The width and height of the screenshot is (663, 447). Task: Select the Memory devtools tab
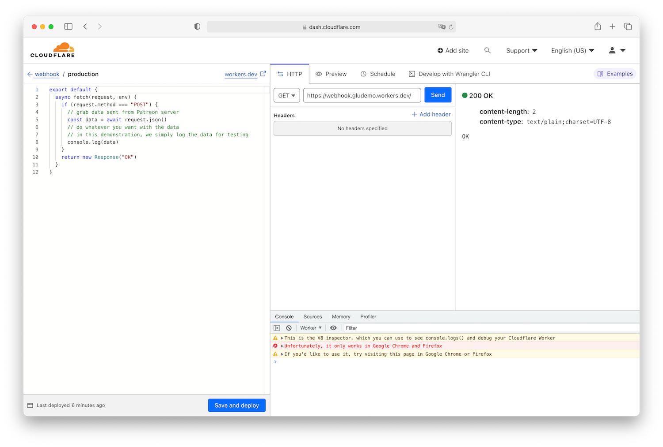tap(341, 316)
